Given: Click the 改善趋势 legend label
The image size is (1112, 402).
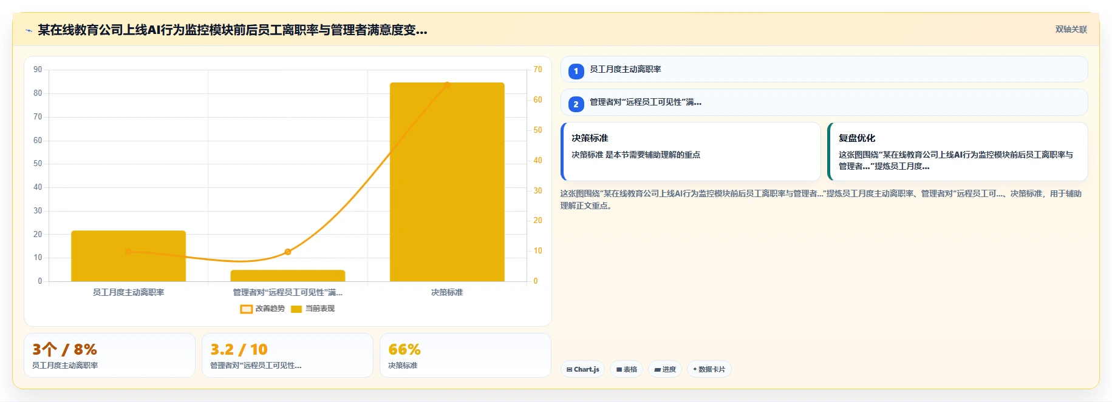Looking at the screenshot, I should 270,309.
